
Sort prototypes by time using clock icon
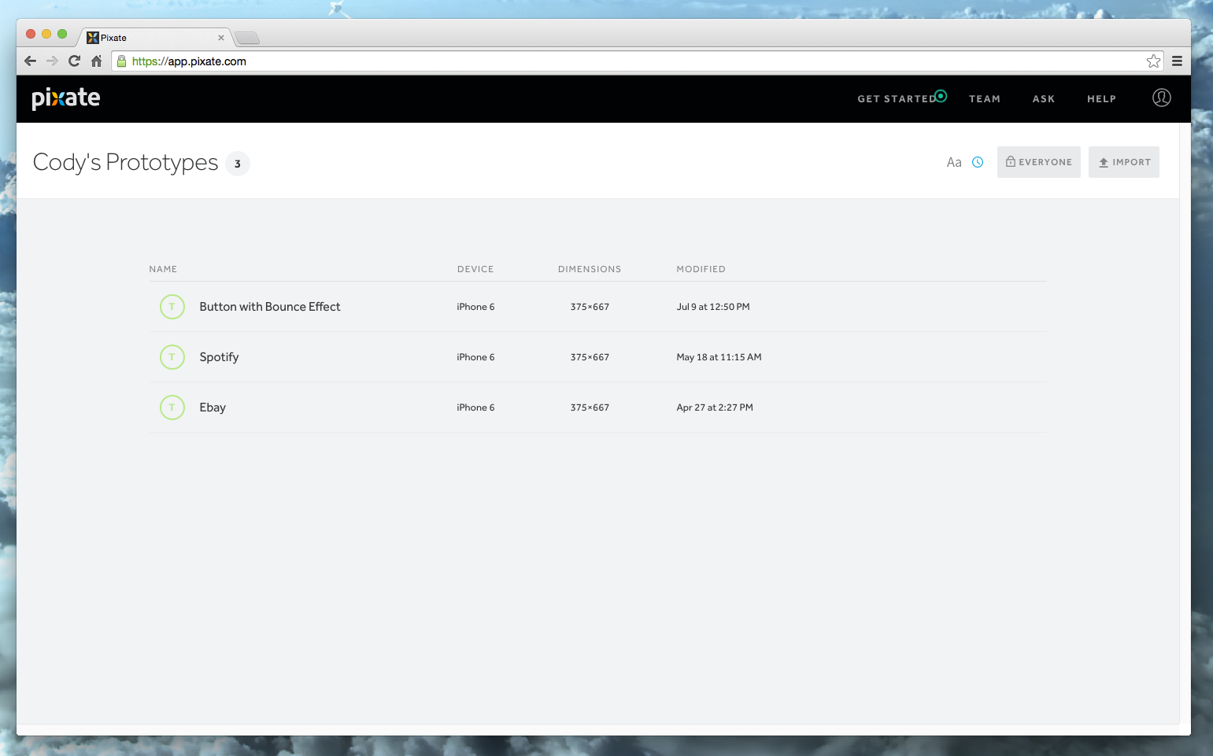(x=978, y=162)
